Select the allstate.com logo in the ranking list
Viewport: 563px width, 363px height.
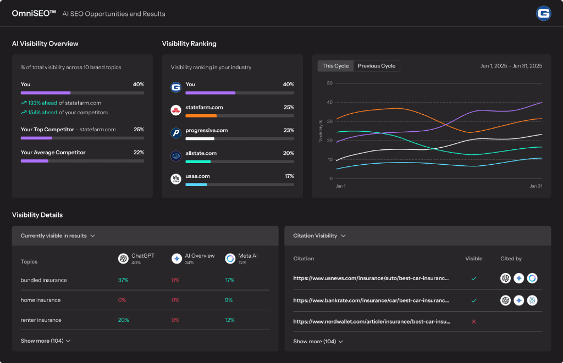click(176, 155)
